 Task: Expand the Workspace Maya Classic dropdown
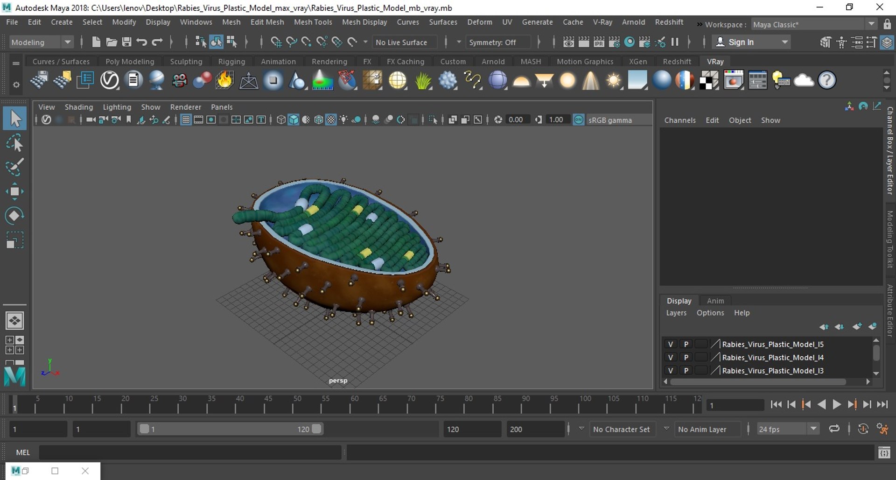pyautogui.click(x=871, y=24)
